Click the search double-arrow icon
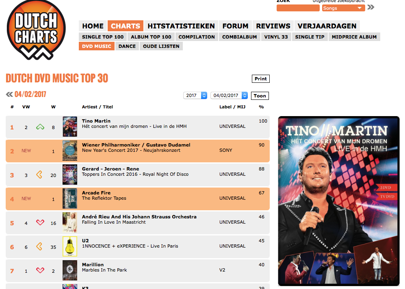 (x=370, y=7)
